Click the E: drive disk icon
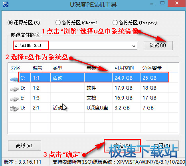Screen dimensions: 186x166 14,99
